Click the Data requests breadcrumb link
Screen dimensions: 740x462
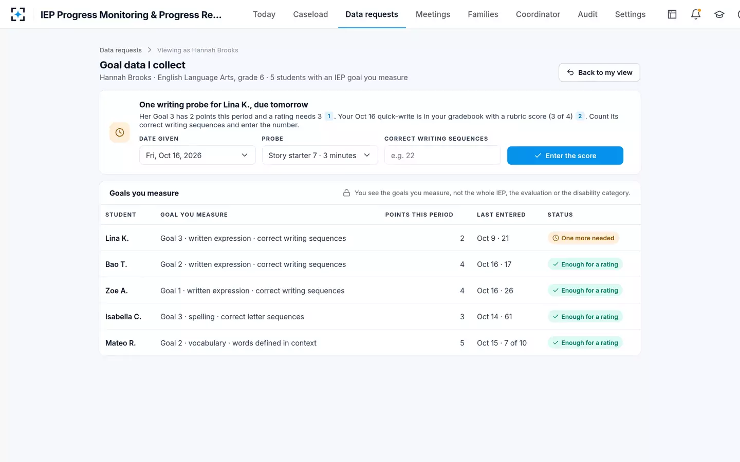[121, 50]
